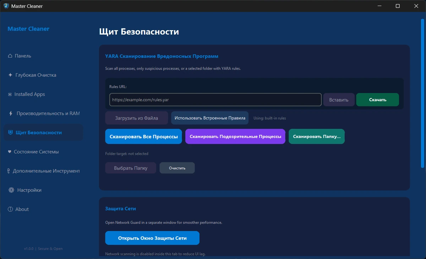Click the shield icon beside Щит Безопасности
This screenshot has width=426, height=259.
click(x=10, y=133)
